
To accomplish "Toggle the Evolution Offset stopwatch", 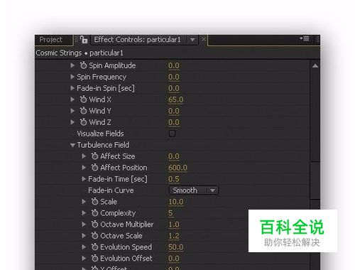I will click(94, 259).
